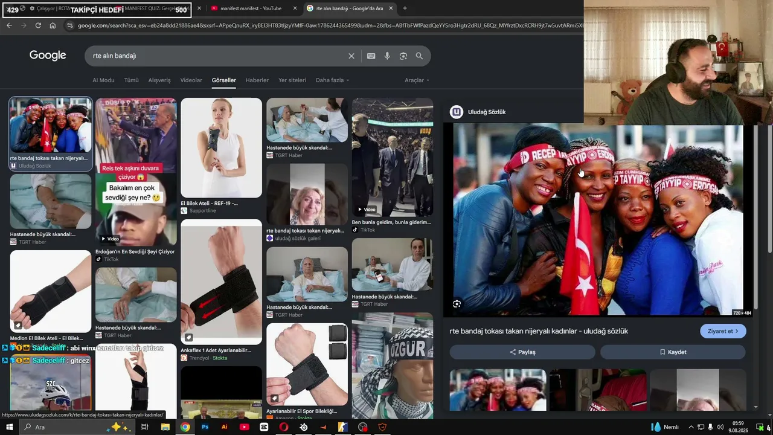Clear the search box with the X icon

point(351,56)
